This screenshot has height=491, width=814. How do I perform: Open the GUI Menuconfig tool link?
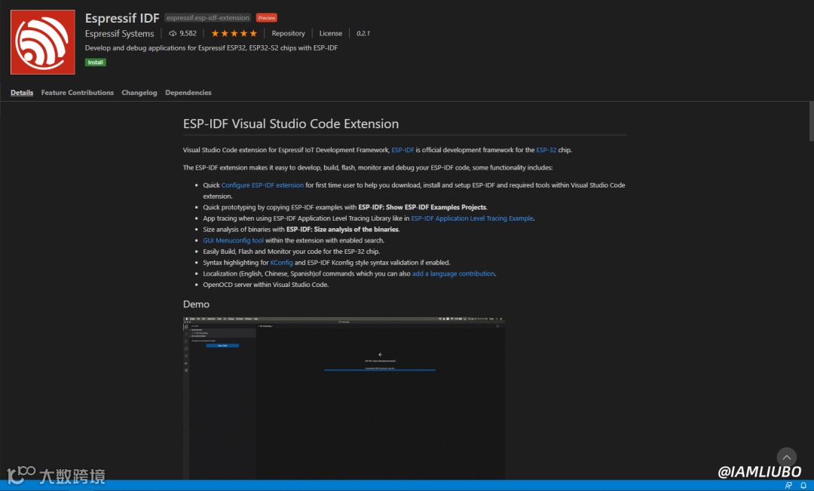tap(233, 240)
